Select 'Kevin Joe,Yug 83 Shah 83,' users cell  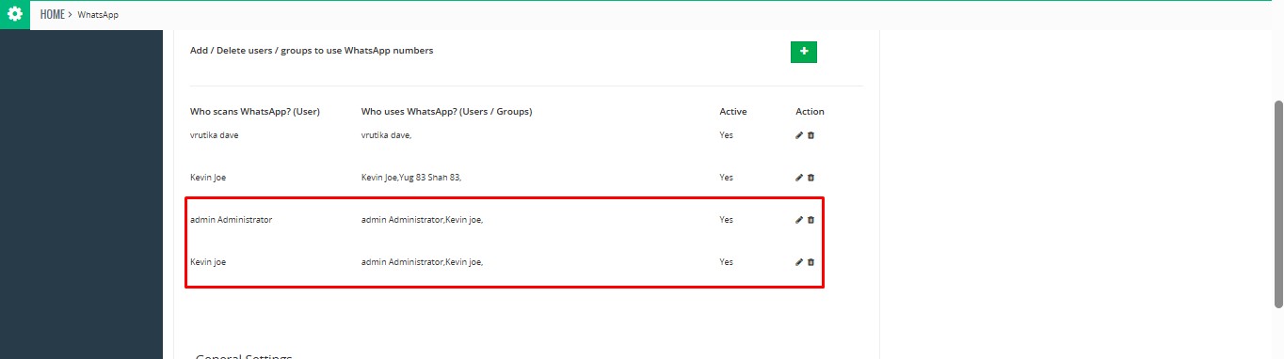pos(411,178)
